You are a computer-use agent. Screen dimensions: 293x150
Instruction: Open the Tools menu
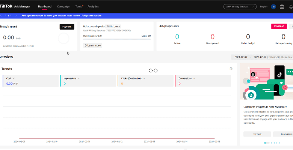point(79,6)
